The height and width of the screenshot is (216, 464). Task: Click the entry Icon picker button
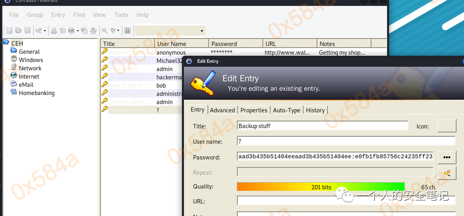click(447, 126)
